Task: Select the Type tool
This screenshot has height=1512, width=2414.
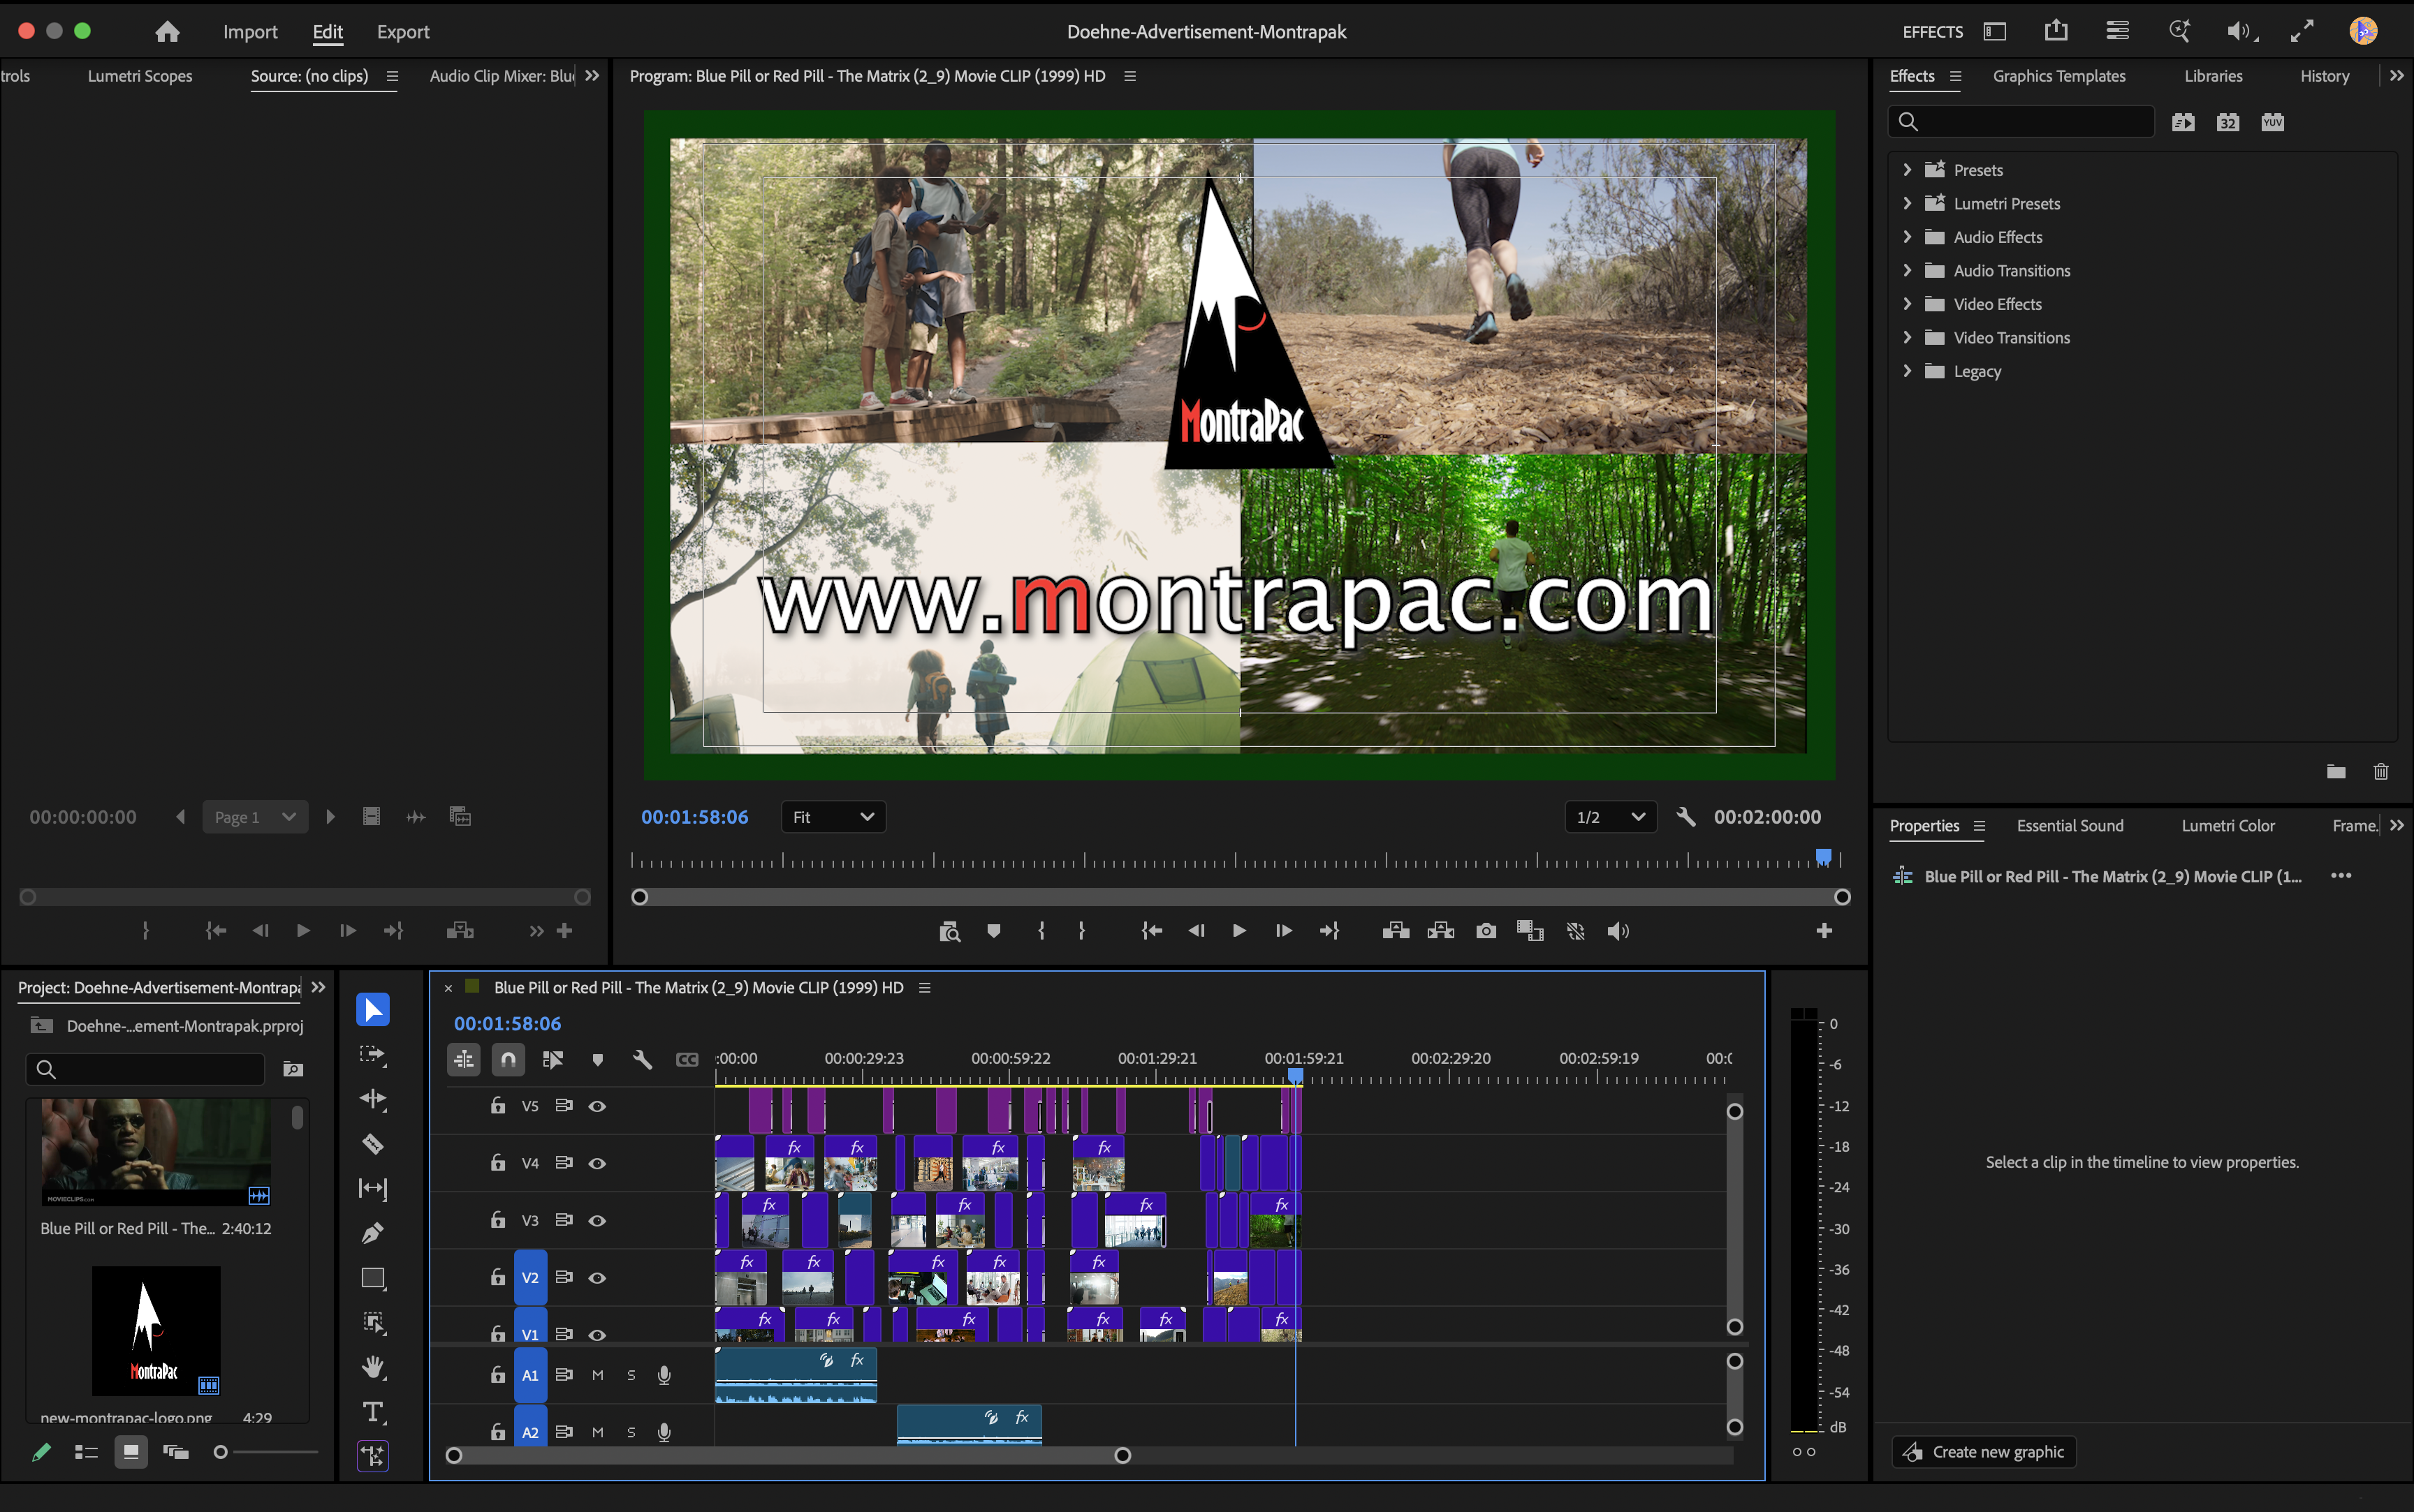Action: 372,1411
